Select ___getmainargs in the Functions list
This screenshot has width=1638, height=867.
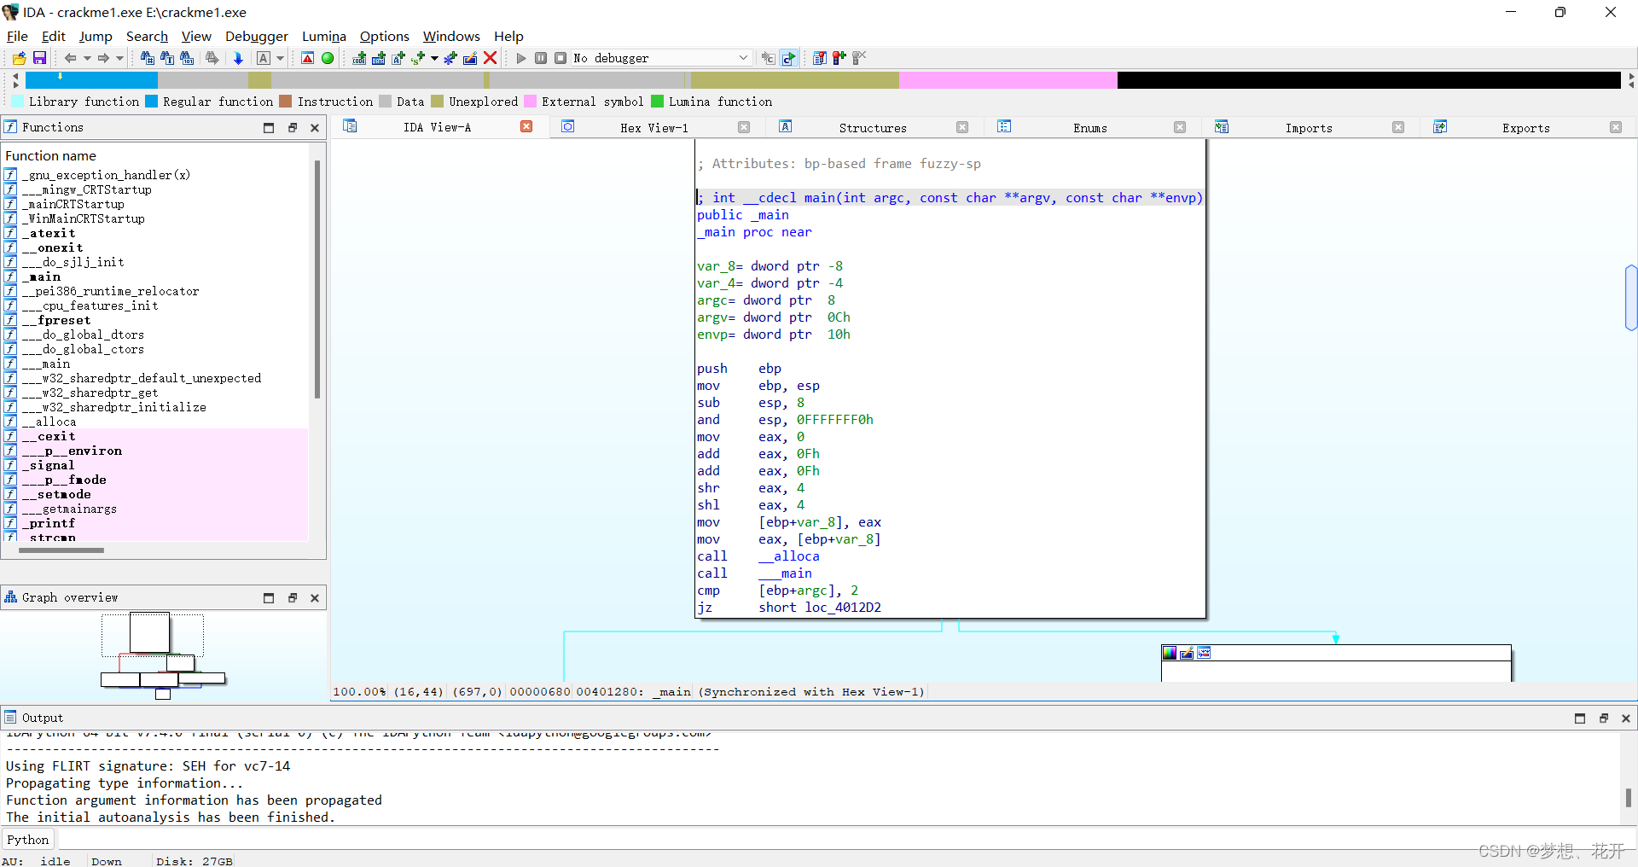70,509
